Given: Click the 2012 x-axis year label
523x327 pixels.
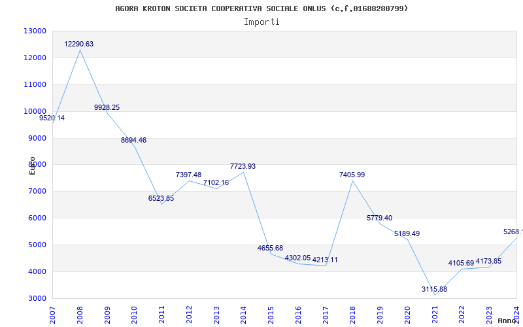Looking at the screenshot, I should point(189,315).
